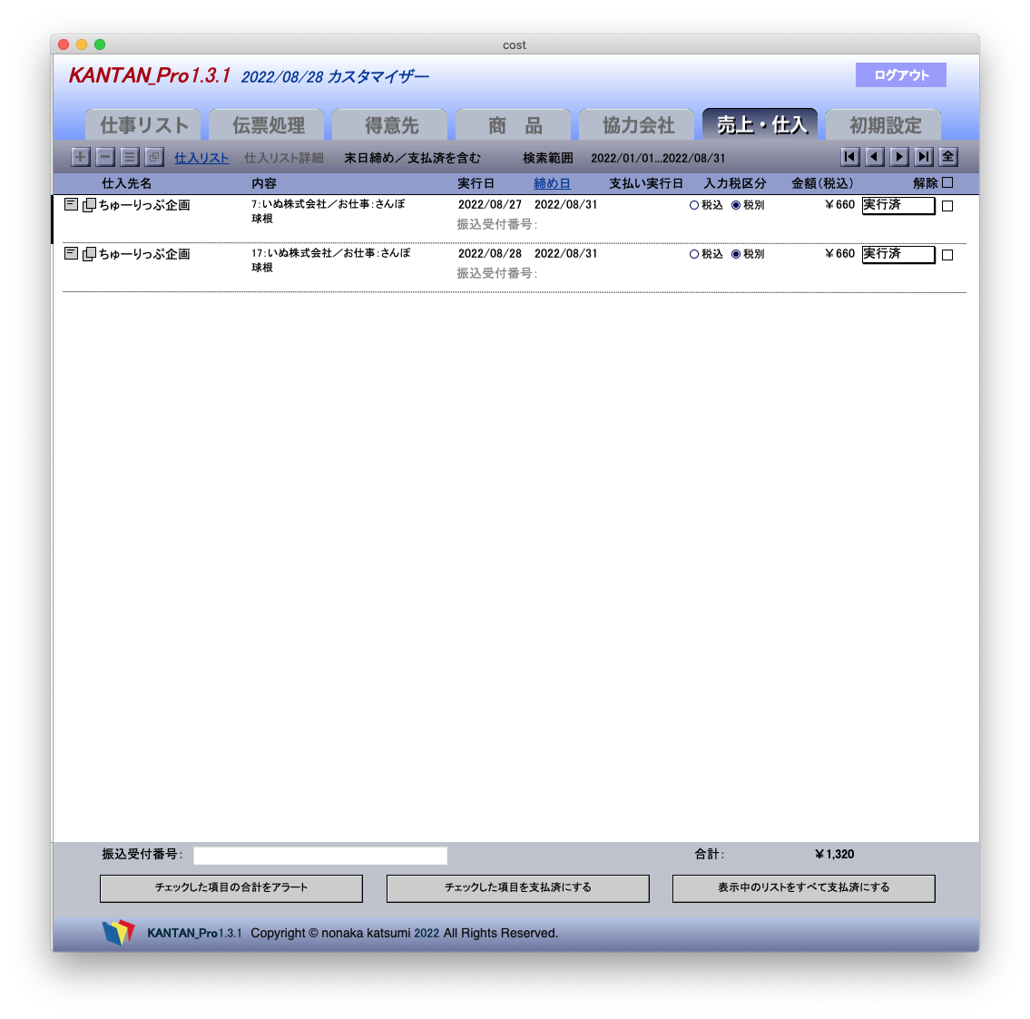Screen dimensions: 1030x1019
Task: Click copy icon for 2022/08/27 row
Action: coord(89,205)
